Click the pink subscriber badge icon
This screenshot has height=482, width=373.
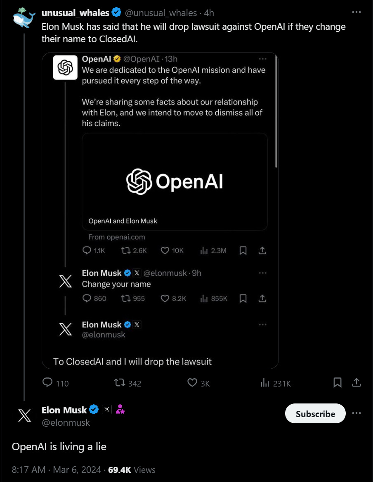(x=120, y=410)
